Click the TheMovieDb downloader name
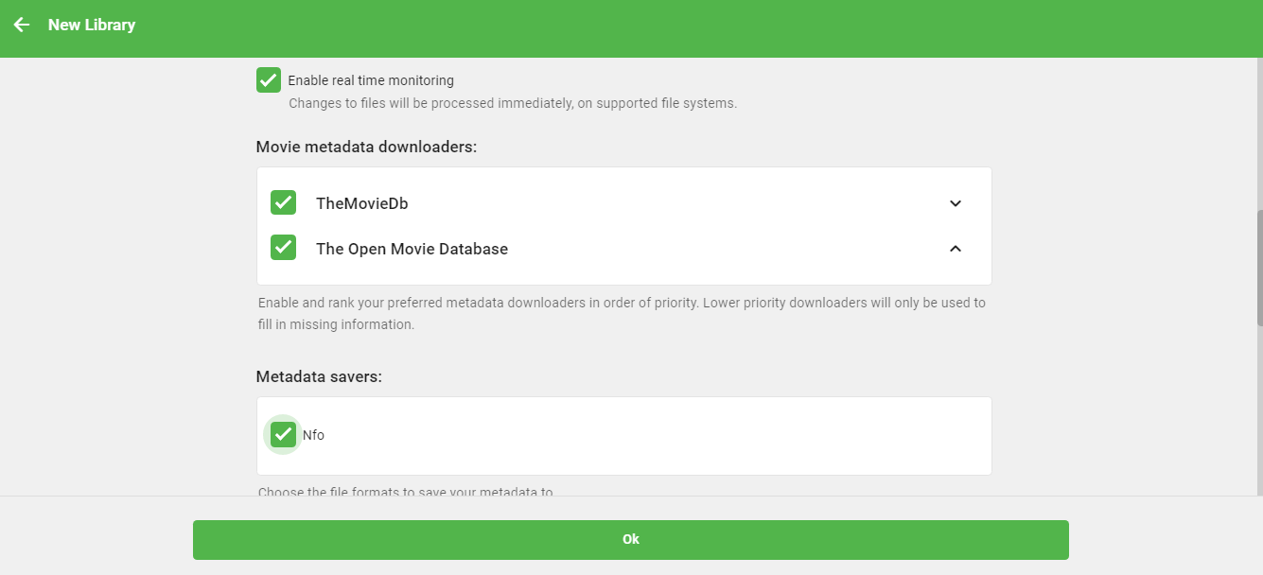This screenshot has height=575, width=1263. [x=362, y=203]
